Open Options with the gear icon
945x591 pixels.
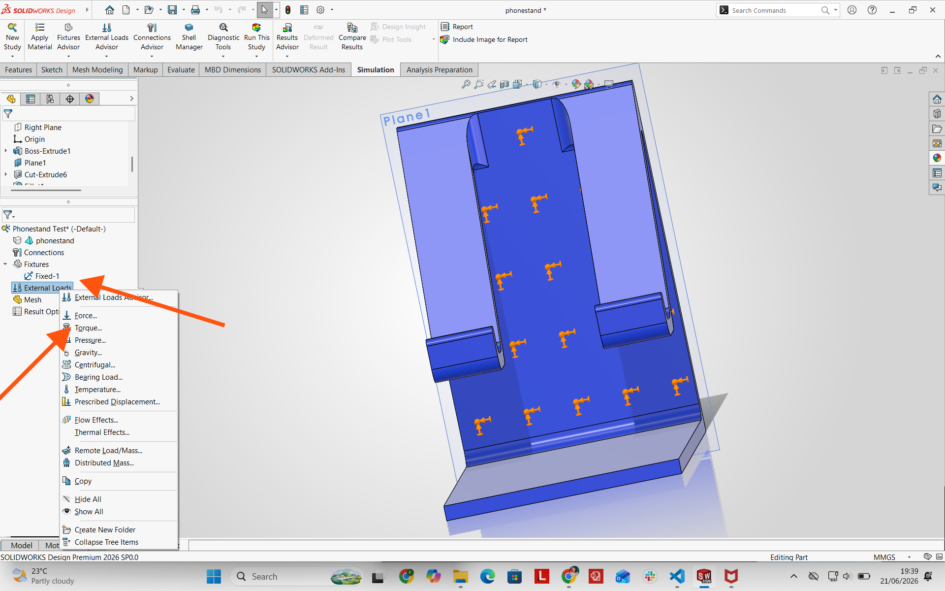(320, 10)
